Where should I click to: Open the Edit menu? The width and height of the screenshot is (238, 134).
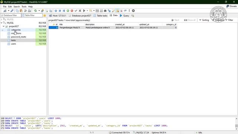[10, 7]
